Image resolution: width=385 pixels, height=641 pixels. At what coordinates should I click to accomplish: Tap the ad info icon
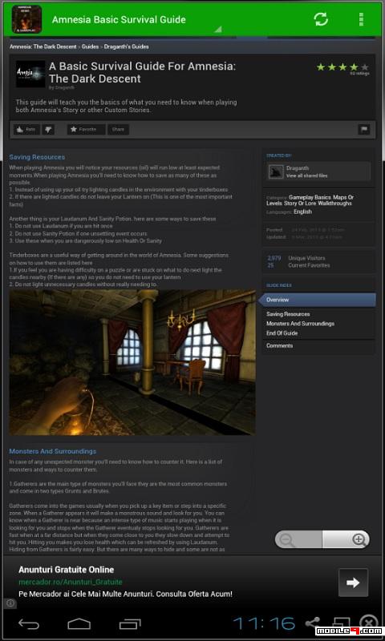10,603
